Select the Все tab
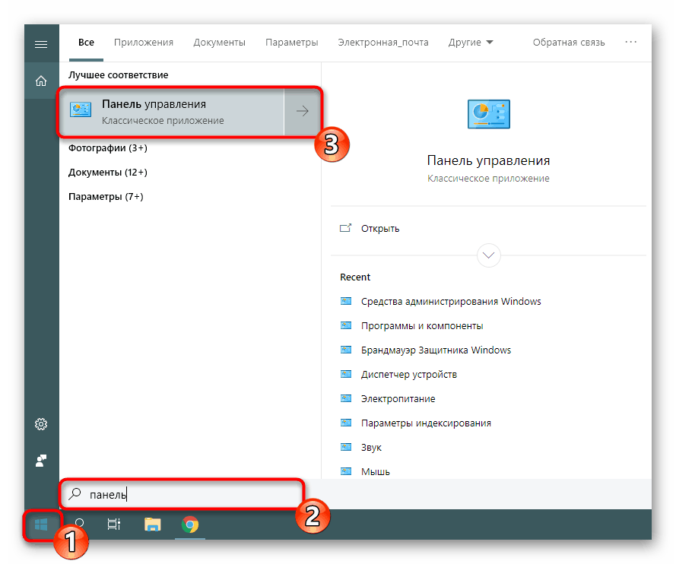Screen dimensions: 676x564 pos(86,43)
